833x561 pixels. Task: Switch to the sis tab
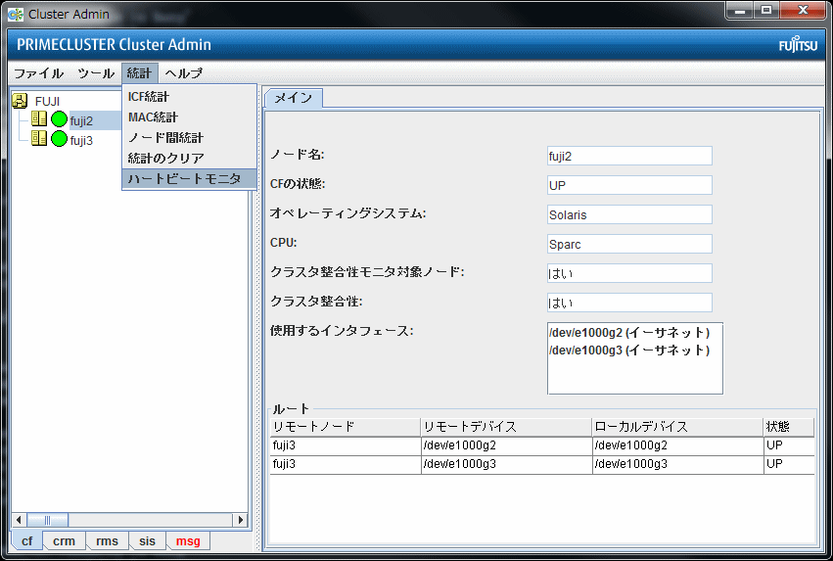click(147, 540)
